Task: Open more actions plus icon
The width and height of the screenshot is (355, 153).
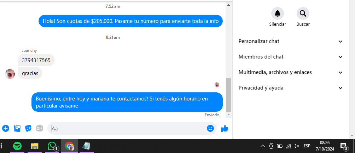Action: 6,128
